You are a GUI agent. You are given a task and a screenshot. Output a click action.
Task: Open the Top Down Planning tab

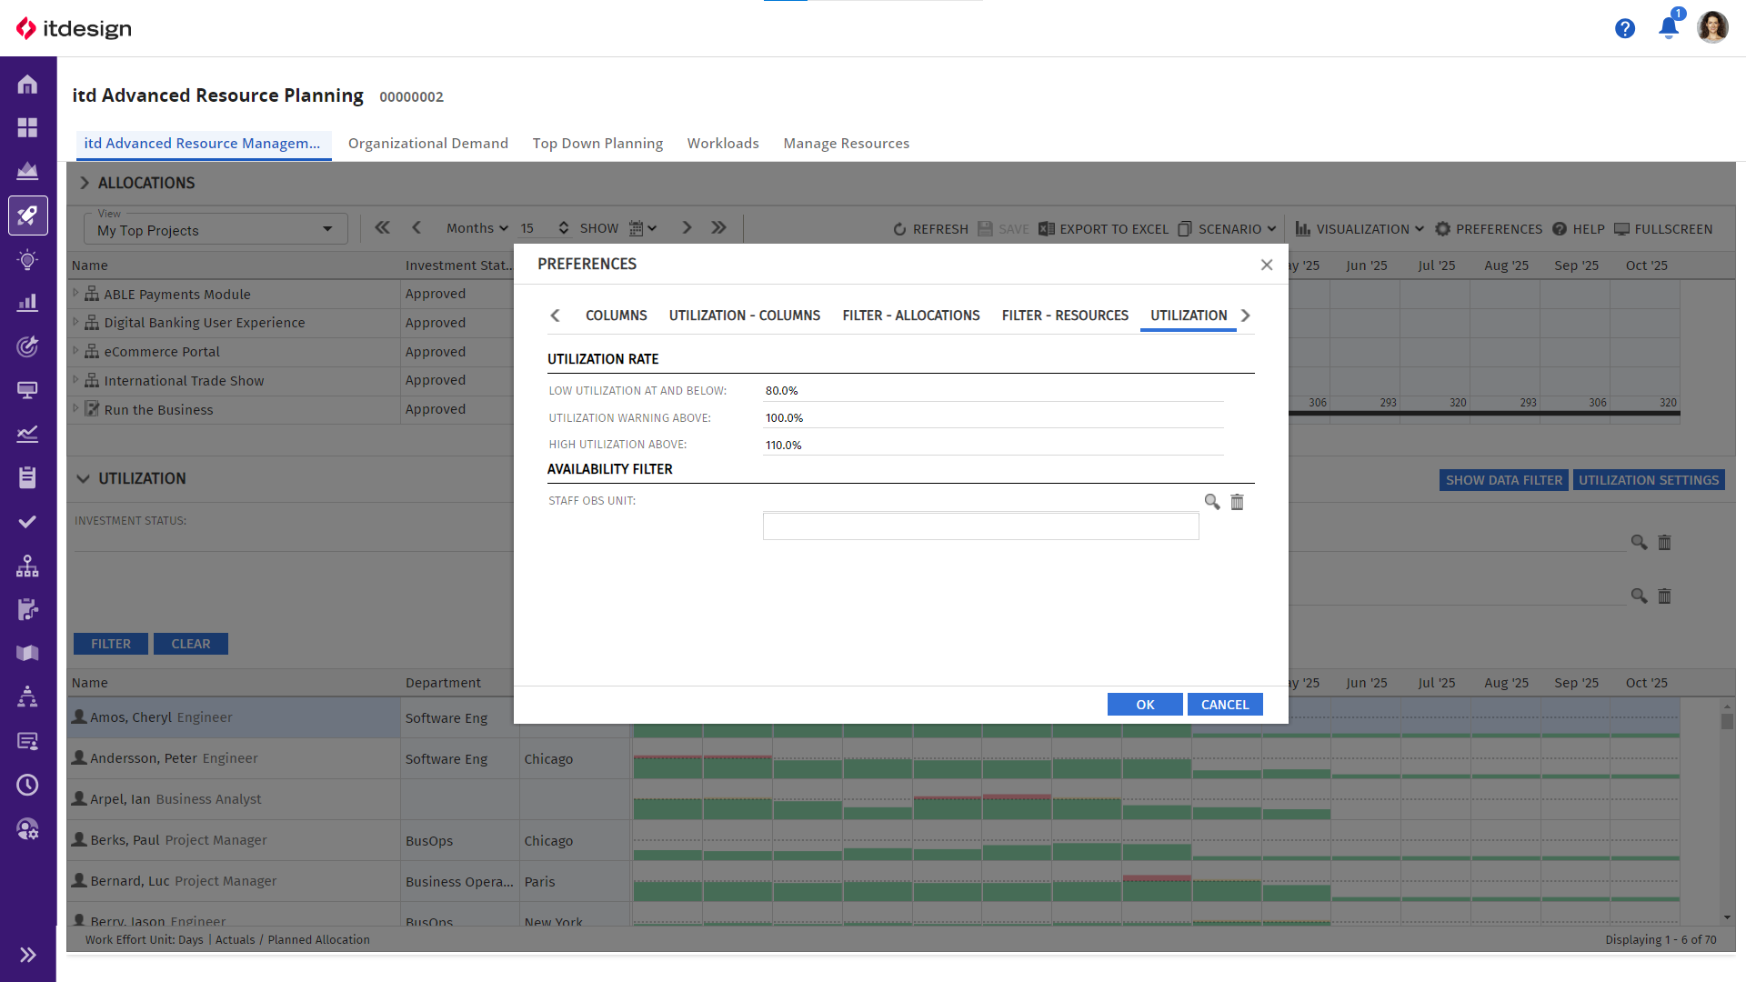[x=597, y=144]
